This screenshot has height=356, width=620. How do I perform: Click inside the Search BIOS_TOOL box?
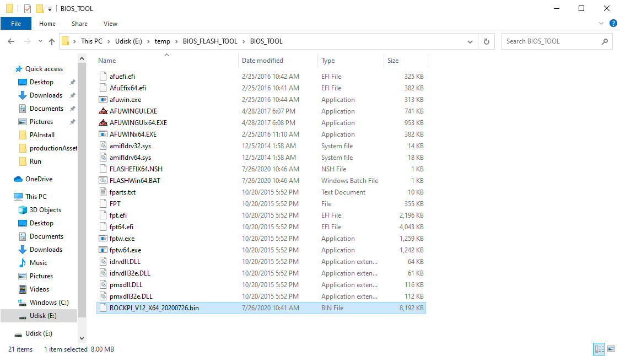pos(551,41)
